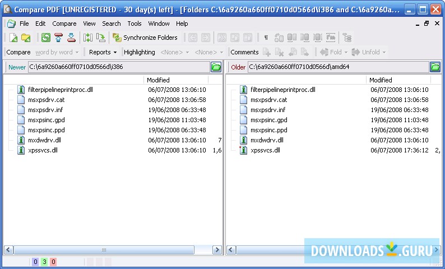Click the grayed copy icon
This screenshot has width=445, height=269.
coord(235,38)
